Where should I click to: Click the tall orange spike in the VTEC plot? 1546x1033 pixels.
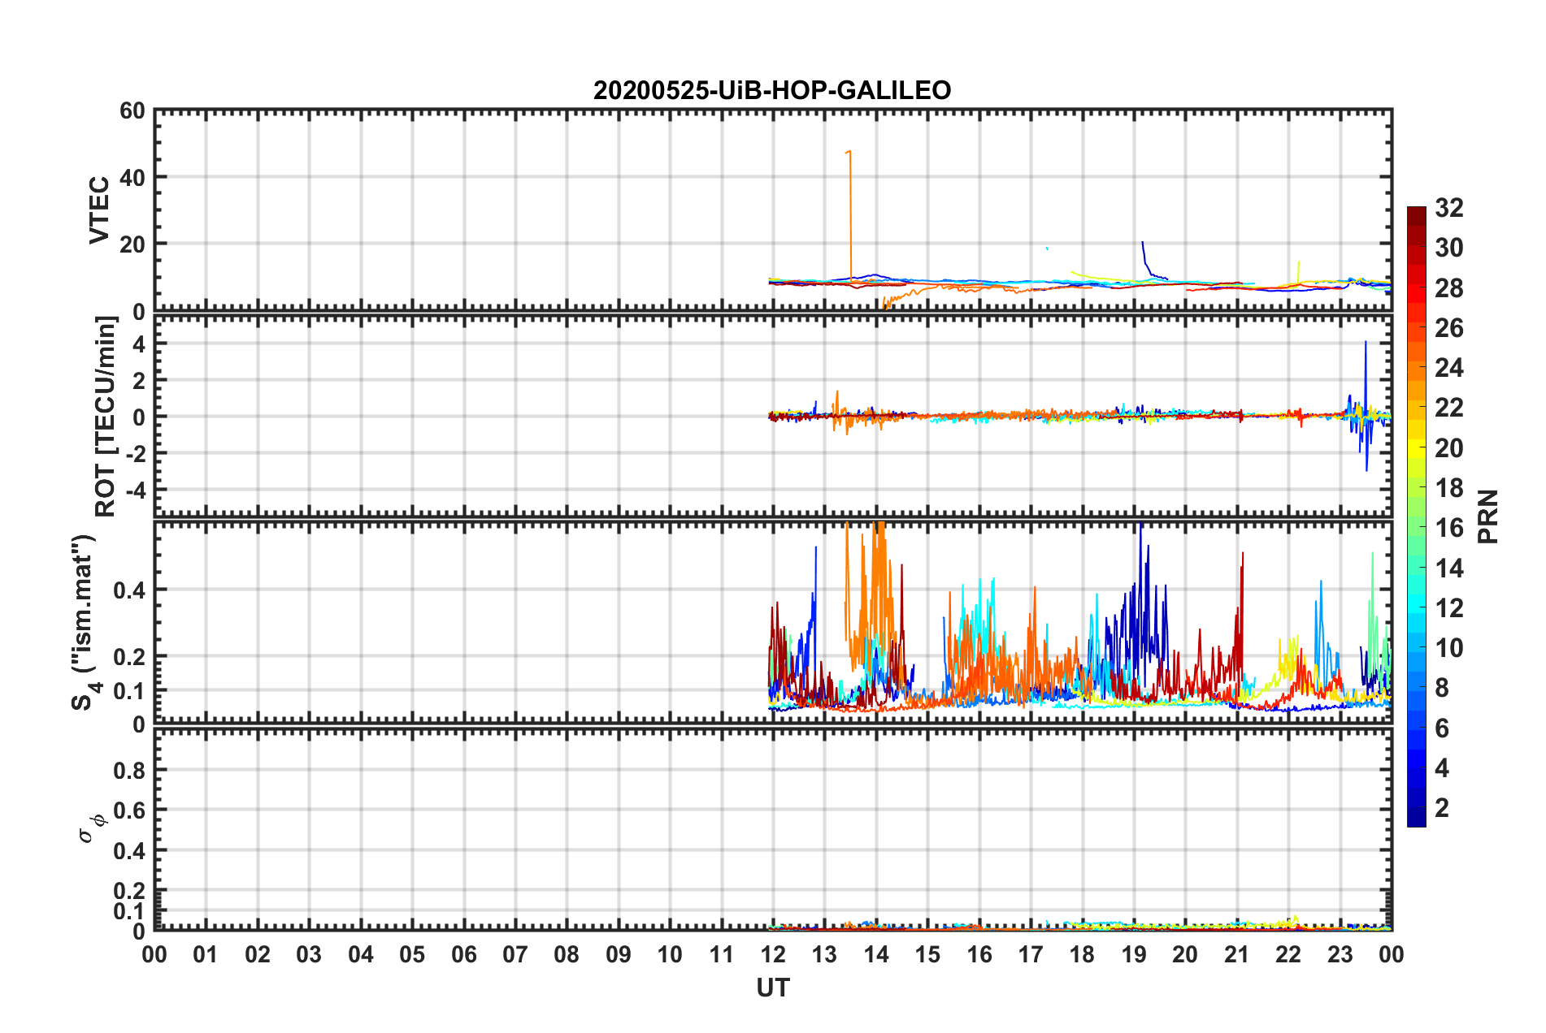[x=849, y=215]
